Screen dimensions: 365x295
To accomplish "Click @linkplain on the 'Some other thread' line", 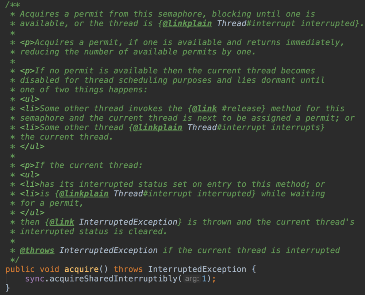I will [158, 128].
